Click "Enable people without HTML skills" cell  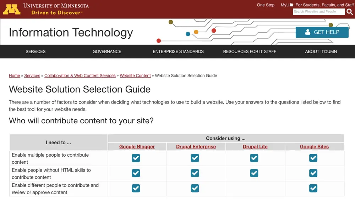point(59,174)
